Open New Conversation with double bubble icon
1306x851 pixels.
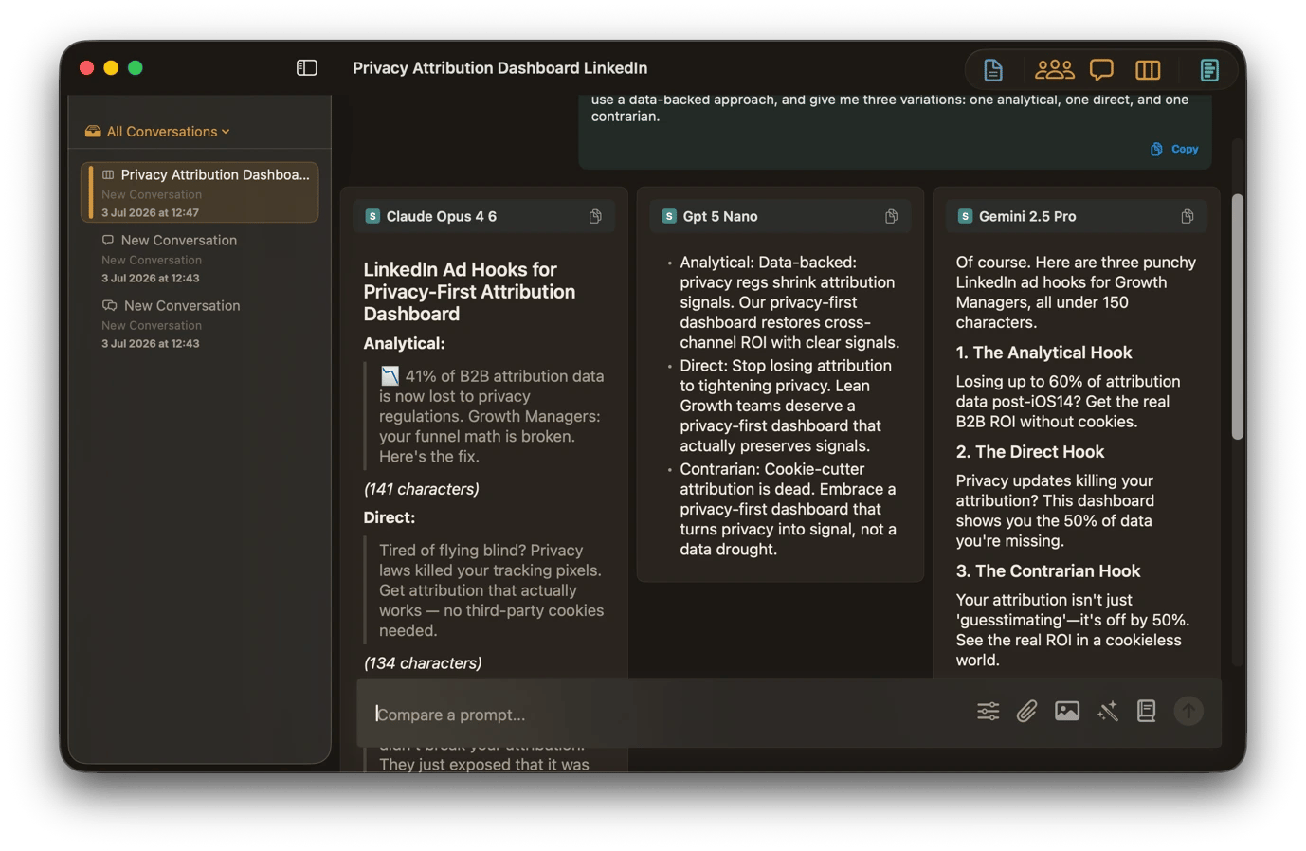coord(200,323)
